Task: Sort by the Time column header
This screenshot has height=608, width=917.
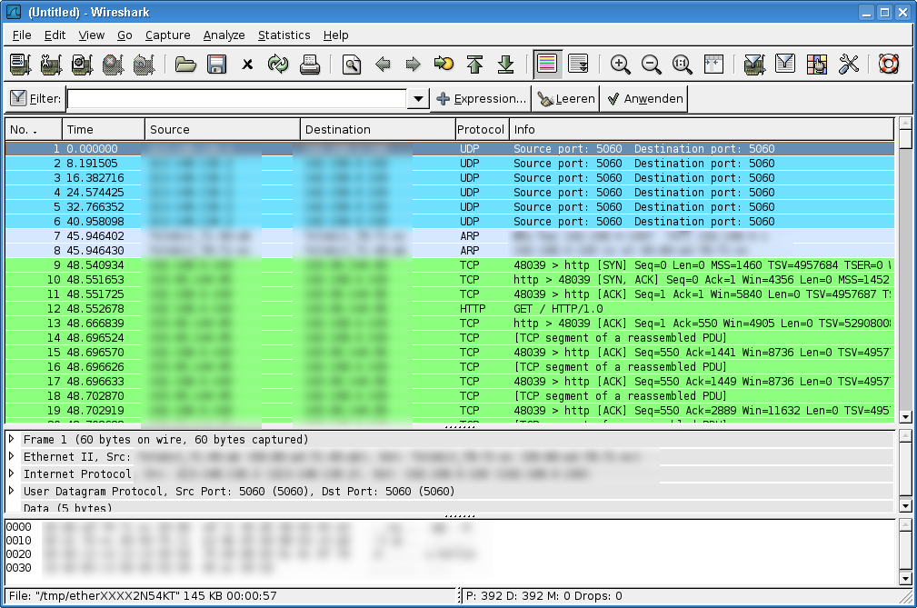Action: pyautogui.click(x=103, y=129)
